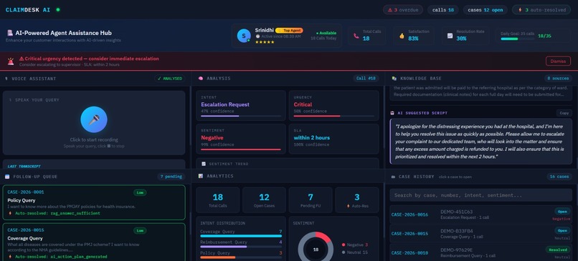Click the Low badge on CASE-2026-0001 card
Image resolution: width=578 pixels, height=261 pixels.
click(140, 192)
